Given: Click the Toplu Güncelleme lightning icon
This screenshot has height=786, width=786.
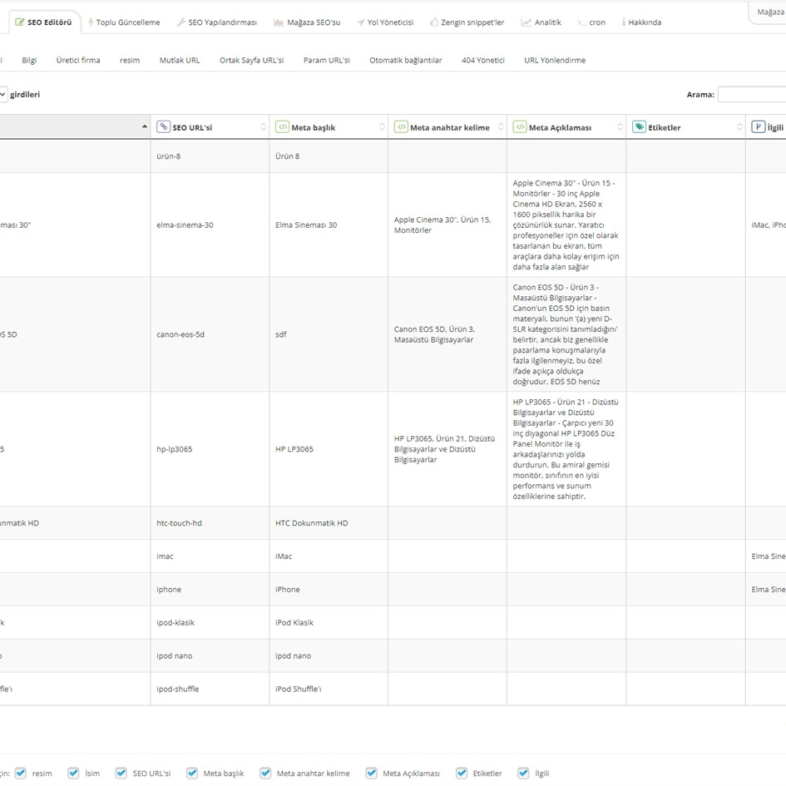Looking at the screenshot, I should pos(91,22).
